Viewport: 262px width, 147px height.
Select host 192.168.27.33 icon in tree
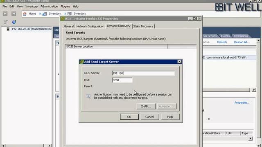[x=8, y=29]
